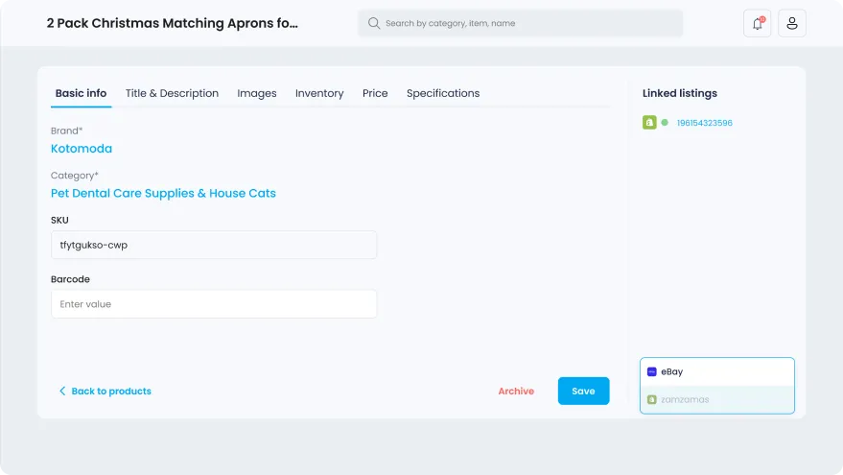The height and width of the screenshot is (475, 843).
Task: Click the product title heading
Action: [x=172, y=23]
